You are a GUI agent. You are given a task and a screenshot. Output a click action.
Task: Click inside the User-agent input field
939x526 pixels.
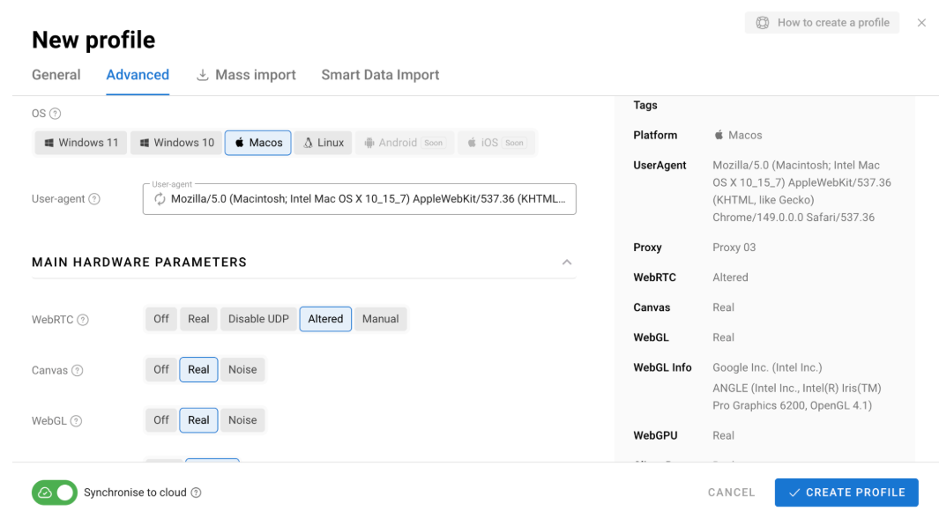(x=360, y=199)
